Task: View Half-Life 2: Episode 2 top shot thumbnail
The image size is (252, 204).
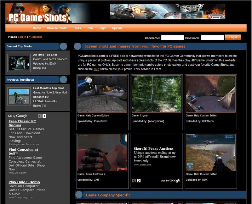Action: [x=19, y=63]
